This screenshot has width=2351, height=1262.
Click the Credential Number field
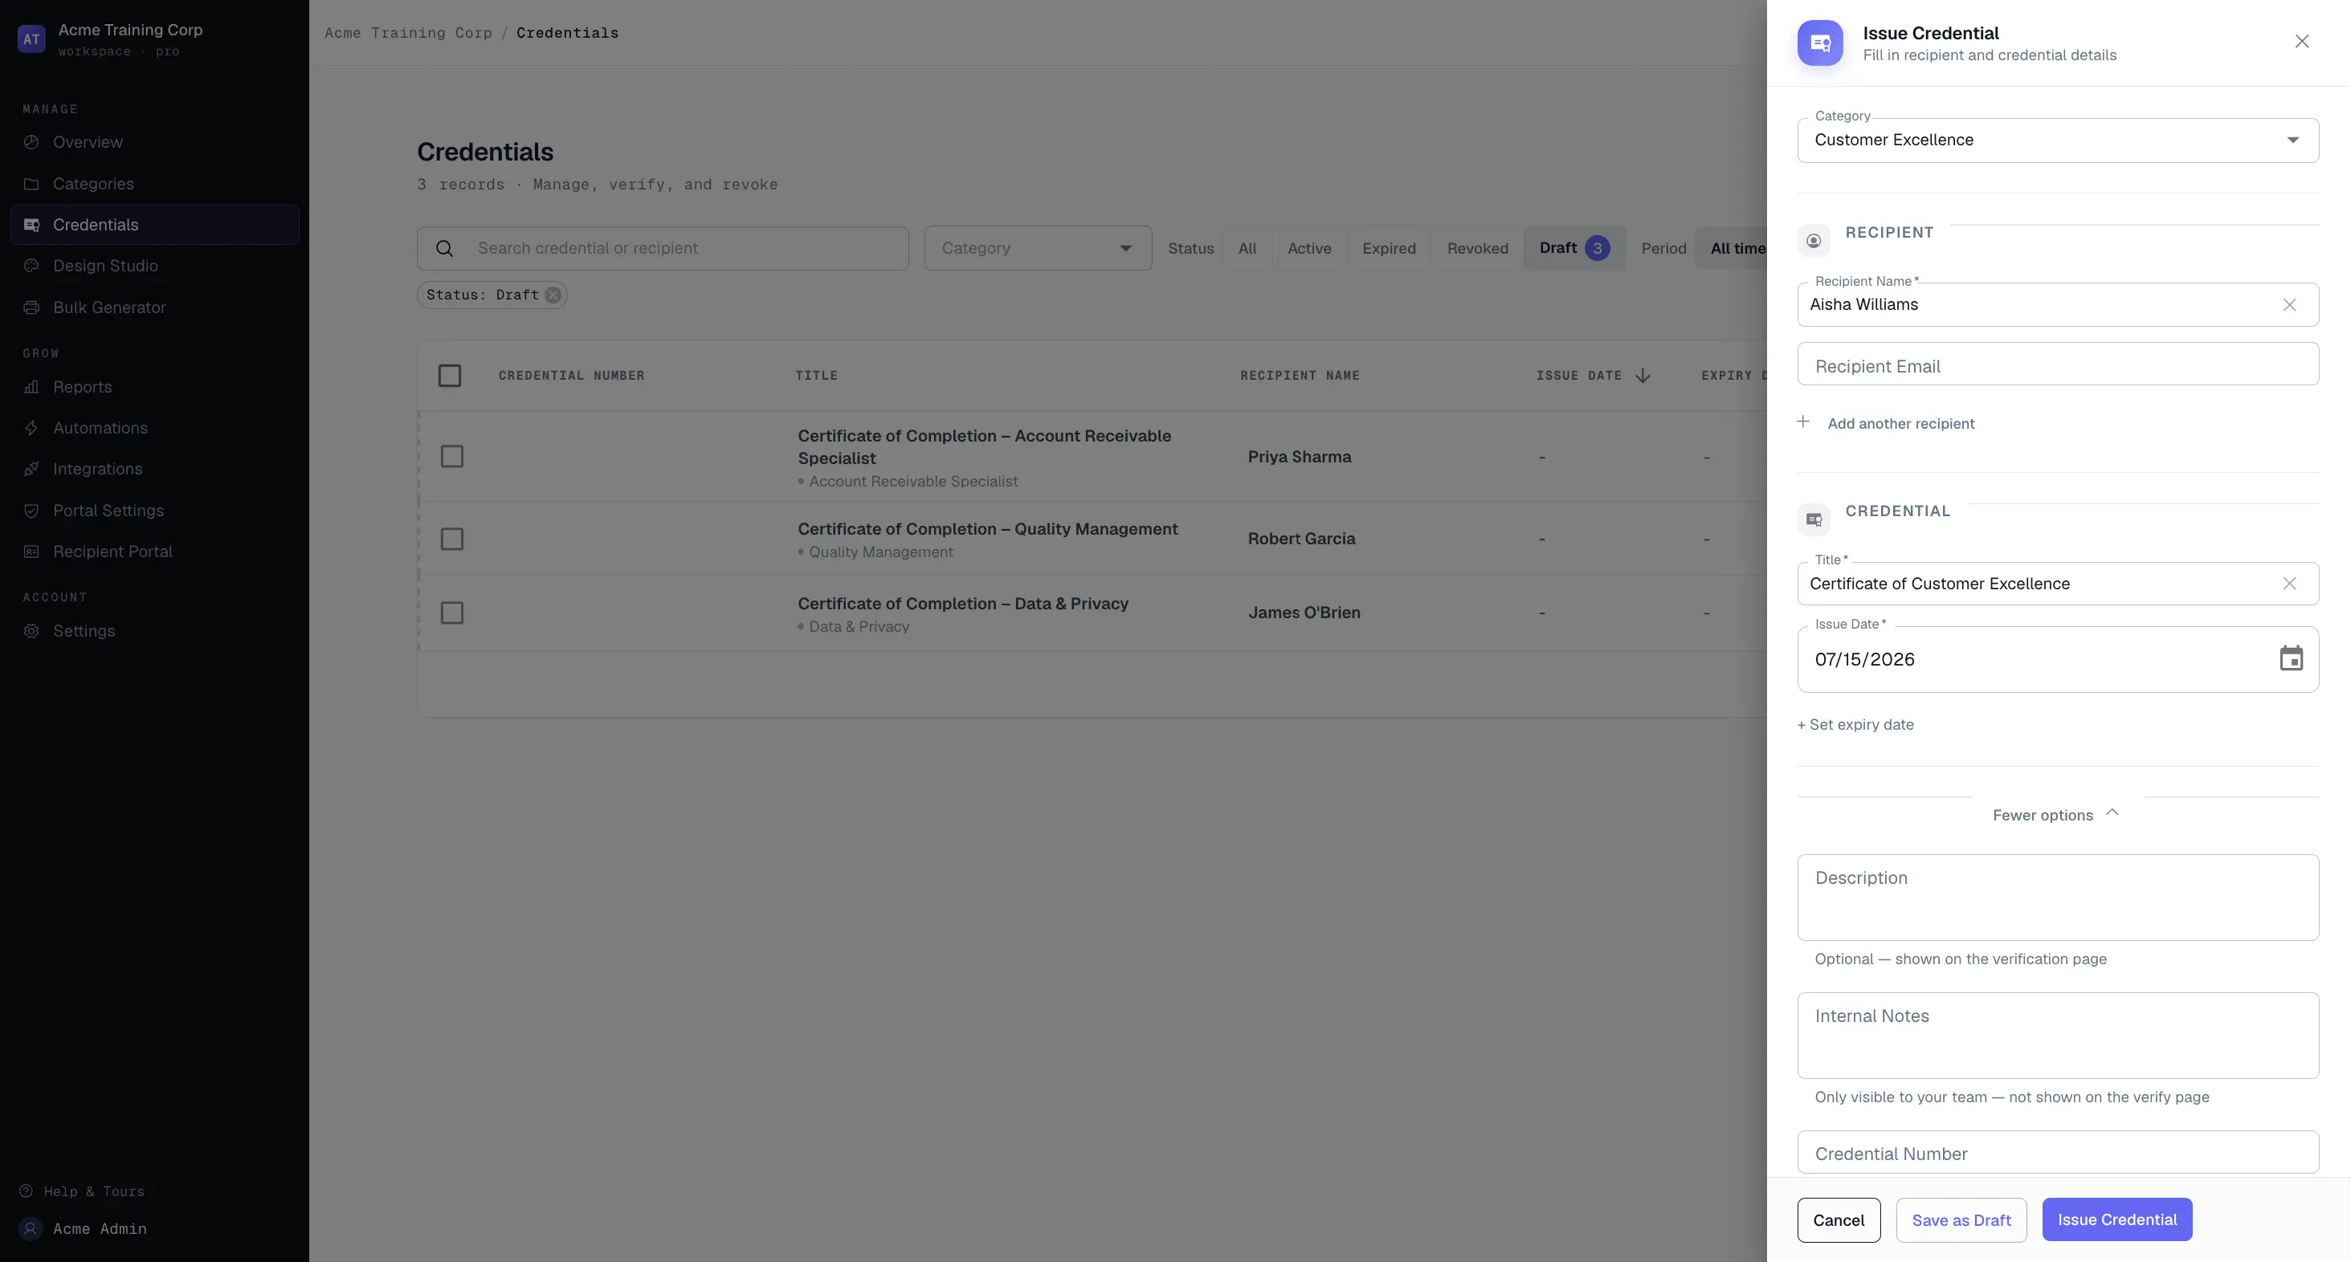[2057, 1153]
